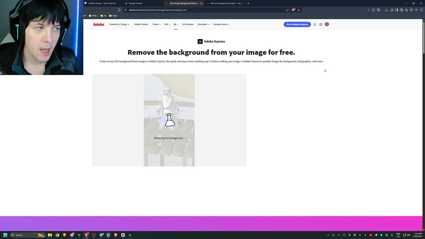Open Discord from taskbar
The height and width of the screenshot is (239, 425).
[72, 235]
